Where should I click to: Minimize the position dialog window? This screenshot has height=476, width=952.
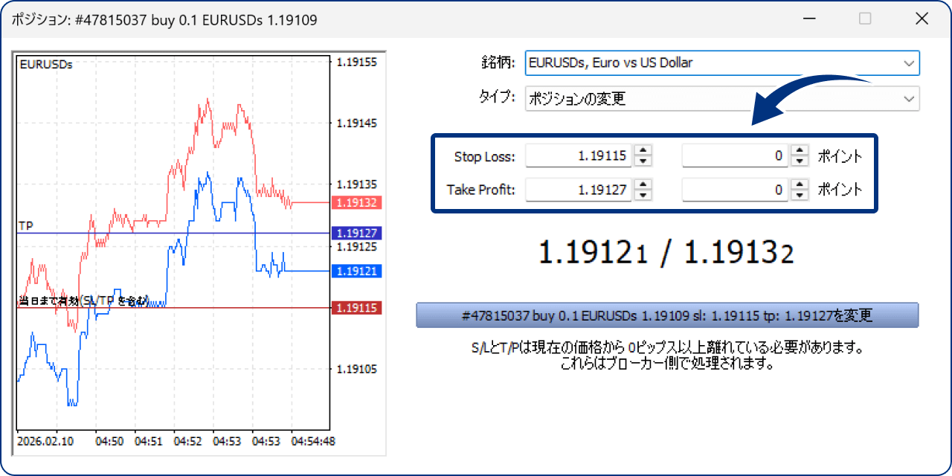coord(809,19)
